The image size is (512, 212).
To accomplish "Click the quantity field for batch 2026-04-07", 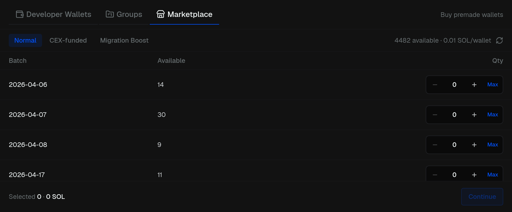I will click(454, 115).
